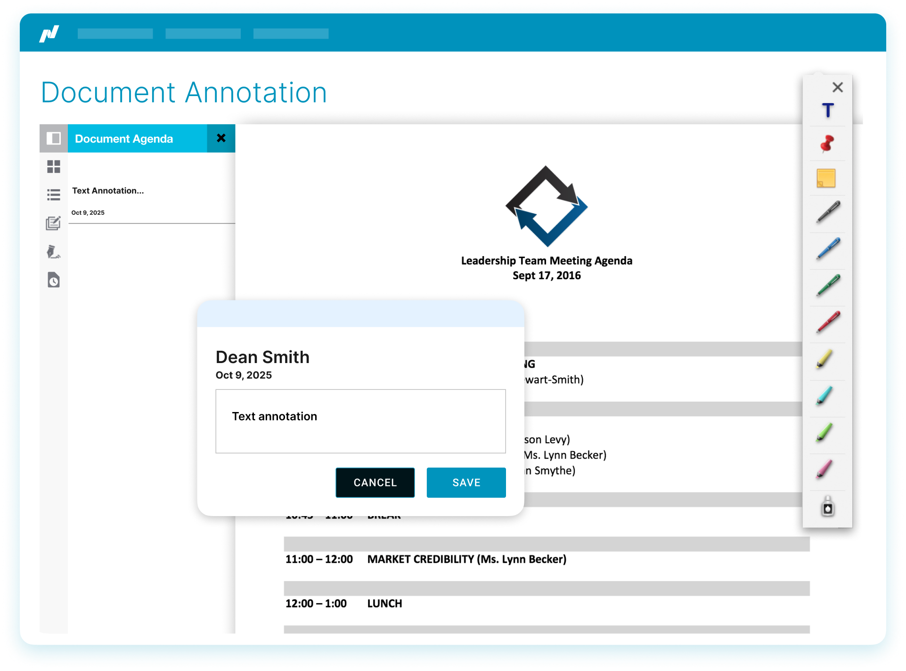Open the list outline view
Image resolution: width=906 pixels, height=671 pixels.
point(54,195)
